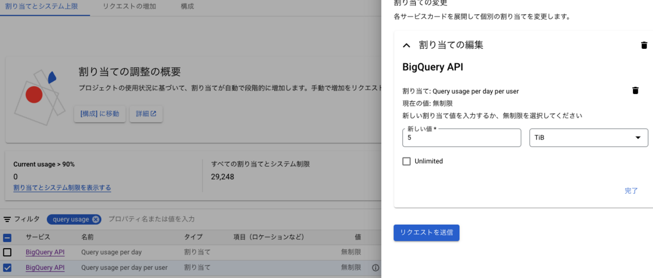This screenshot has width=653, height=278.
Task: Select the Query usage per day name cell
Action: [112, 252]
